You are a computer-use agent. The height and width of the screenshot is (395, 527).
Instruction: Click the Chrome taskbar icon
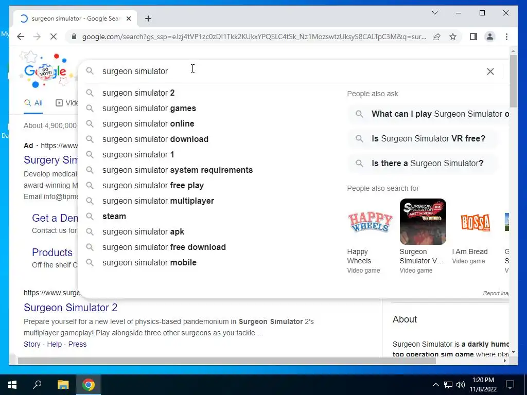(89, 385)
